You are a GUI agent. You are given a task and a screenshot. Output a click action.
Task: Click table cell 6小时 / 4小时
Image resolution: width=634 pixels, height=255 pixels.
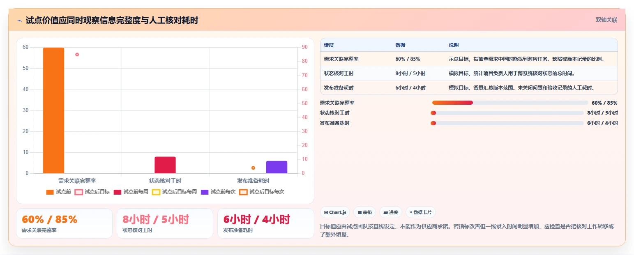point(410,88)
